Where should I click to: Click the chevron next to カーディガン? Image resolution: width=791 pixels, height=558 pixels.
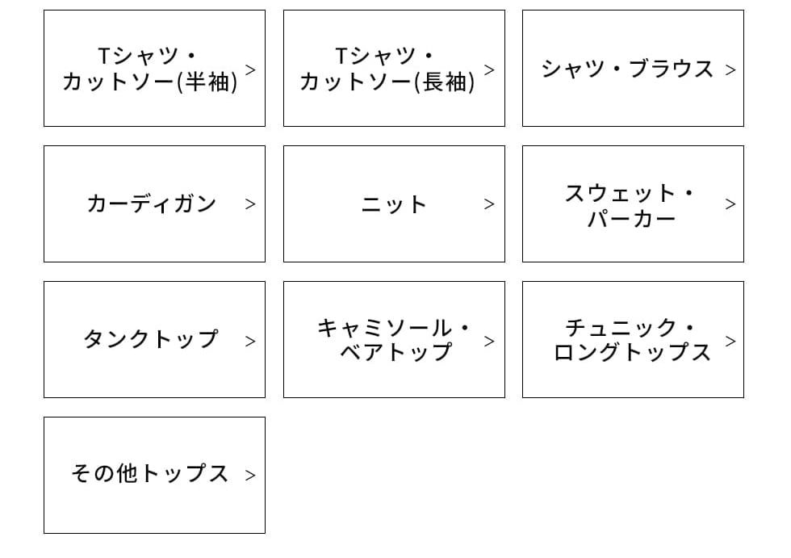click(x=250, y=204)
